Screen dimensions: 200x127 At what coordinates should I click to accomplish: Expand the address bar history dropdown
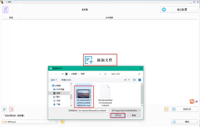click(x=100, y=74)
